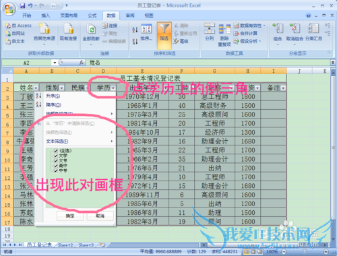
Task: Click 删除重复项 remove duplicates
Action: (x=224, y=35)
